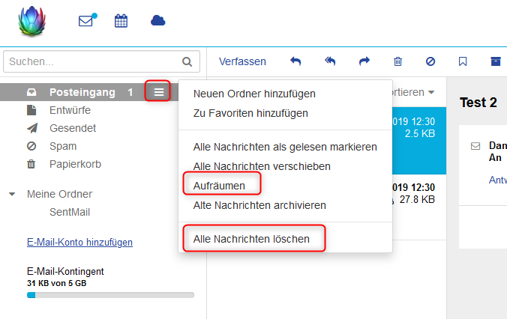Open the mail icon in top bar
Viewport: 507px width, 319px height.
pyautogui.click(x=86, y=21)
